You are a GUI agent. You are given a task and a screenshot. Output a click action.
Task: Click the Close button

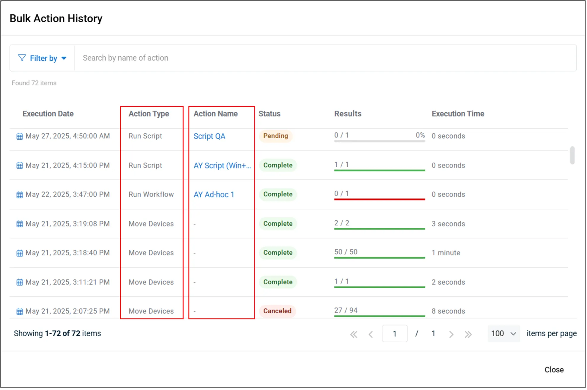pos(554,370)
